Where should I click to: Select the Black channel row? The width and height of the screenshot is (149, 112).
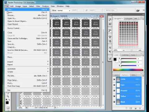[129, 102]
